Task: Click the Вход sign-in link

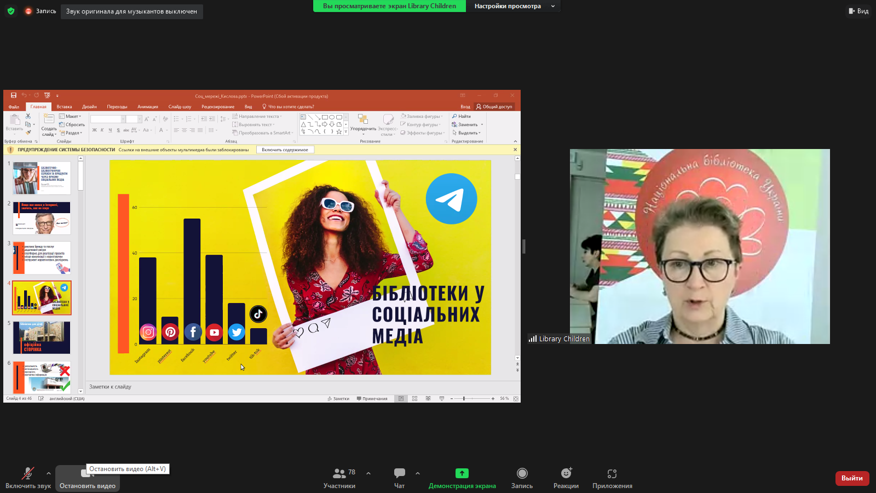Action: [x=465, y=107]
